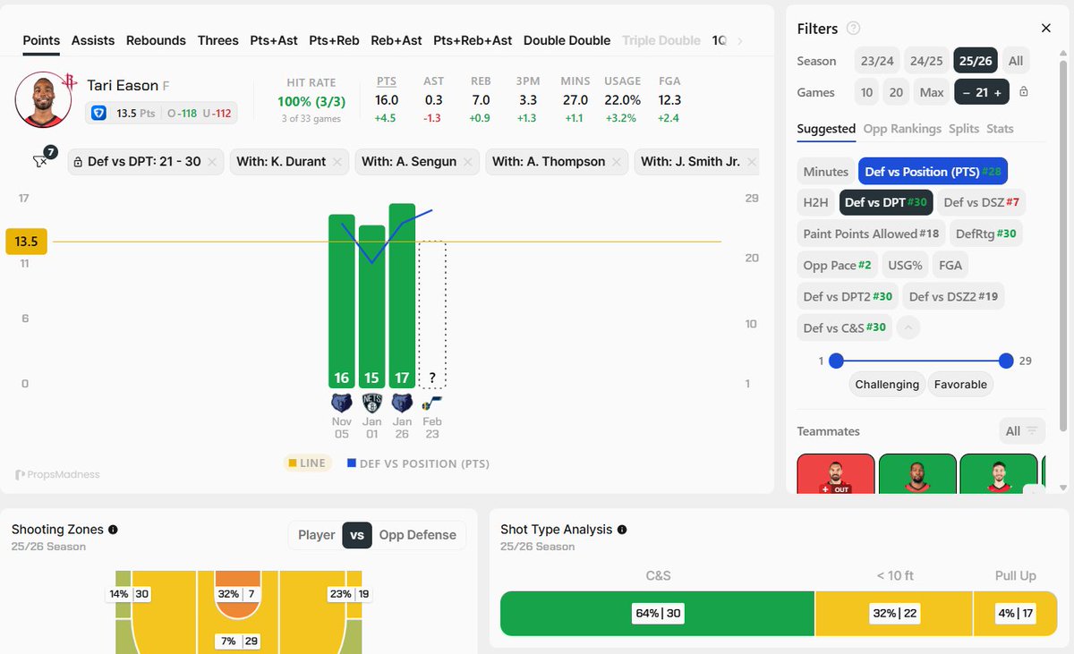Remove the With: K. Durant filter
1074x654 pixels.
pos(337,162)
